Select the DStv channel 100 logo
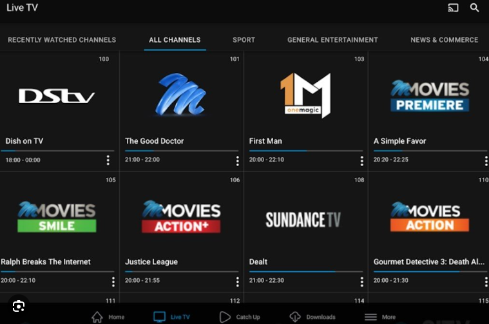 click(x=57, y=96)
